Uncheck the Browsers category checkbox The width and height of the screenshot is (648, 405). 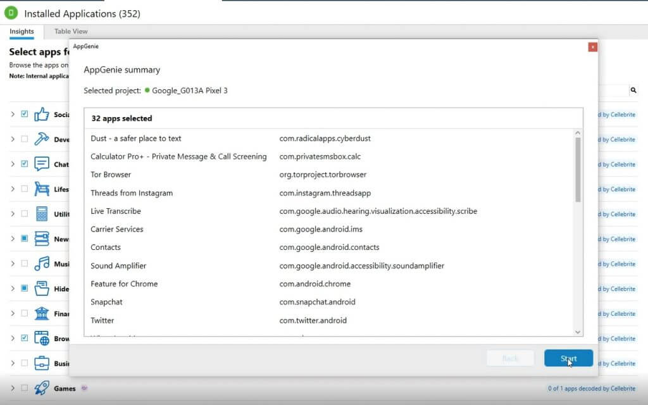tap(25, 338)
